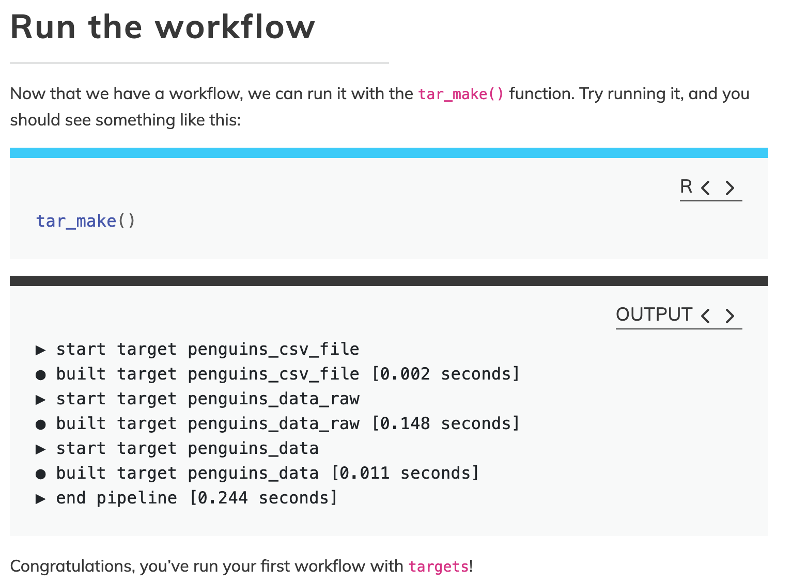The height and width of the screenshot is (583, 792).
Task: Click the blue bar above the R code
Action: (389, 153)
